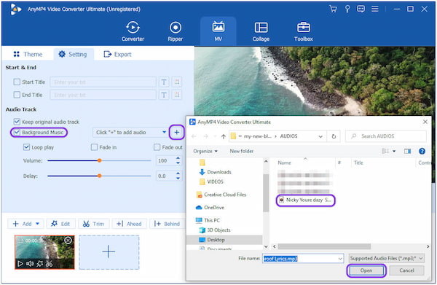This screenshot has height=285, width=437.
Task: Open font settings for Start Title
Action: 164,82
